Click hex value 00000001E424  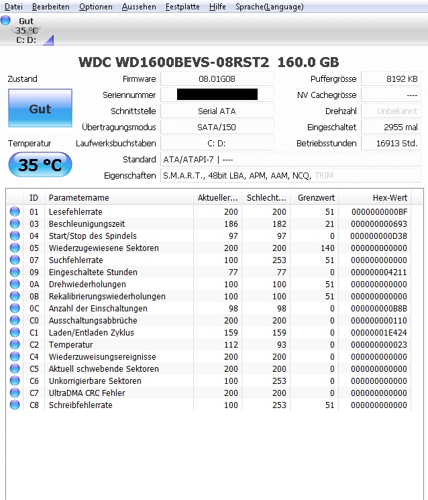(379, 333)
